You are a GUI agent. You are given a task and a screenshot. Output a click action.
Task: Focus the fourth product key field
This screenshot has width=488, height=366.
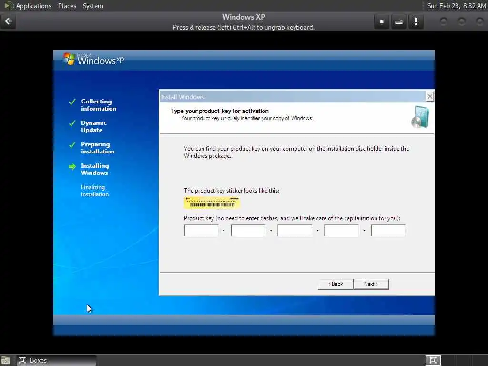pyautogui.click(x=341, y=231)
